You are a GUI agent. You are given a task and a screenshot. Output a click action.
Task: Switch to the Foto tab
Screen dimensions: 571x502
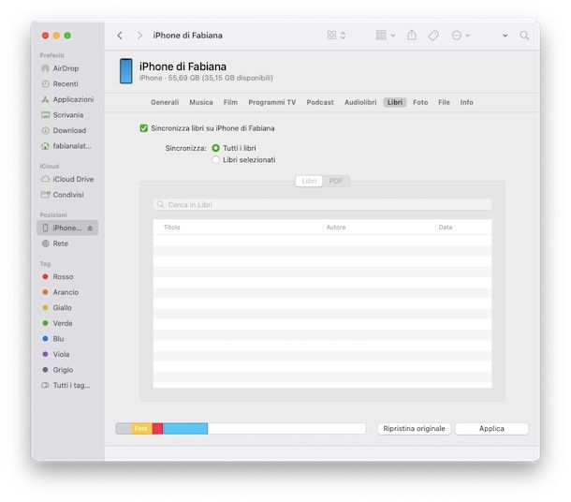click(x=420, y=102)
